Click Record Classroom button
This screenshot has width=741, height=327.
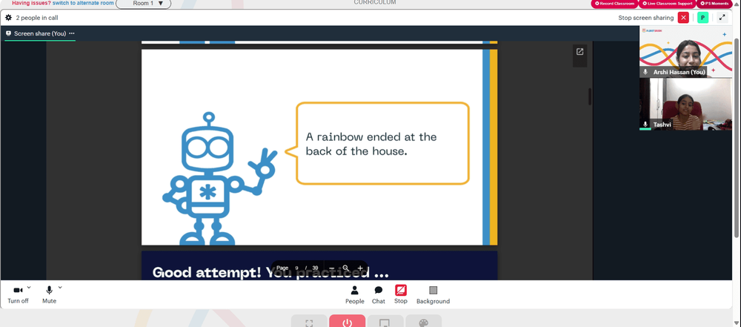(x=614, y=3)
